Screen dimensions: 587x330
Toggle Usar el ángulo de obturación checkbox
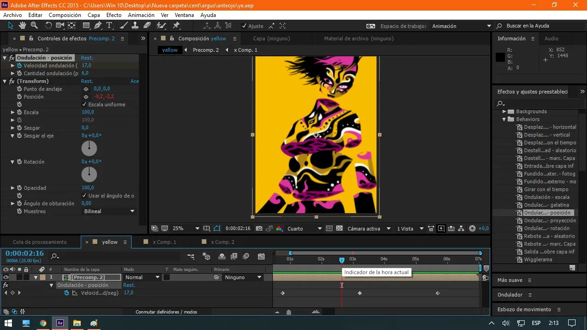(x=84, y=196)
